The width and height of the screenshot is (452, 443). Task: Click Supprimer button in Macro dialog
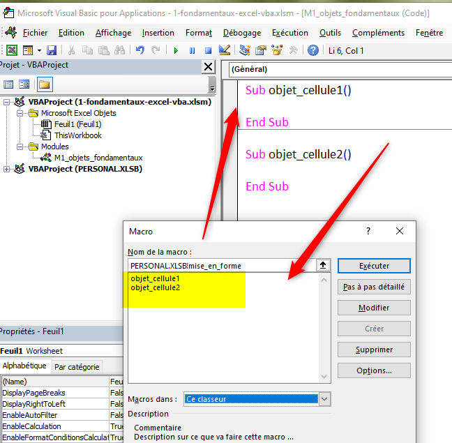pos(374,350)
